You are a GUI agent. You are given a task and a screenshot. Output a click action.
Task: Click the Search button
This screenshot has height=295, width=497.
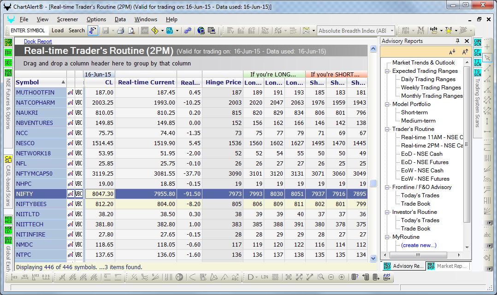coord(77,30)
